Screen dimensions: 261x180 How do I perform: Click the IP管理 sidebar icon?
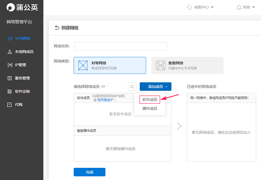coord(10,65)
